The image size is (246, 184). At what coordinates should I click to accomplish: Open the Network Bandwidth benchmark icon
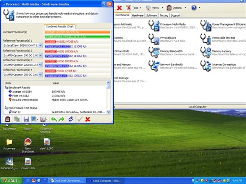[x=154, y=66]
